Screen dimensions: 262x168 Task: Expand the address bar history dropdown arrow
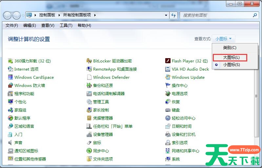click(166, 15)
